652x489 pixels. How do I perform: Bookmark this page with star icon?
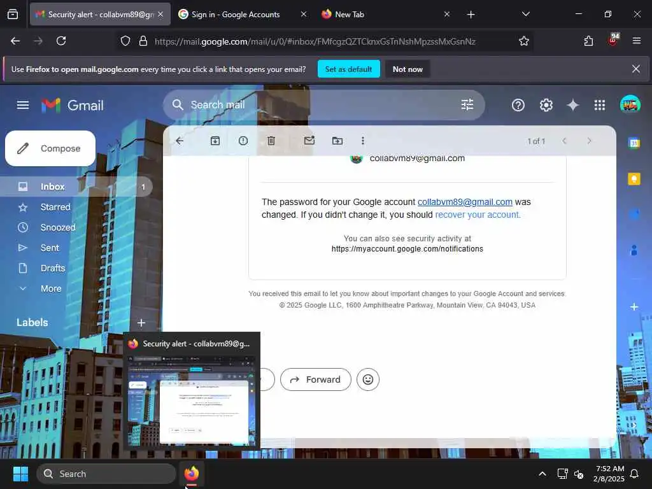click(x=524, y=41)
